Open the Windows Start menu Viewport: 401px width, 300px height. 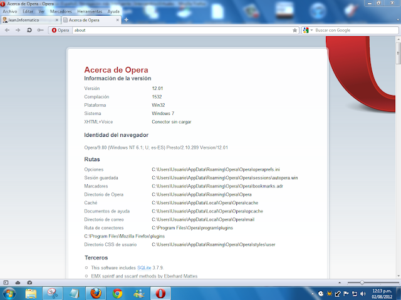[x=9, y=293]
